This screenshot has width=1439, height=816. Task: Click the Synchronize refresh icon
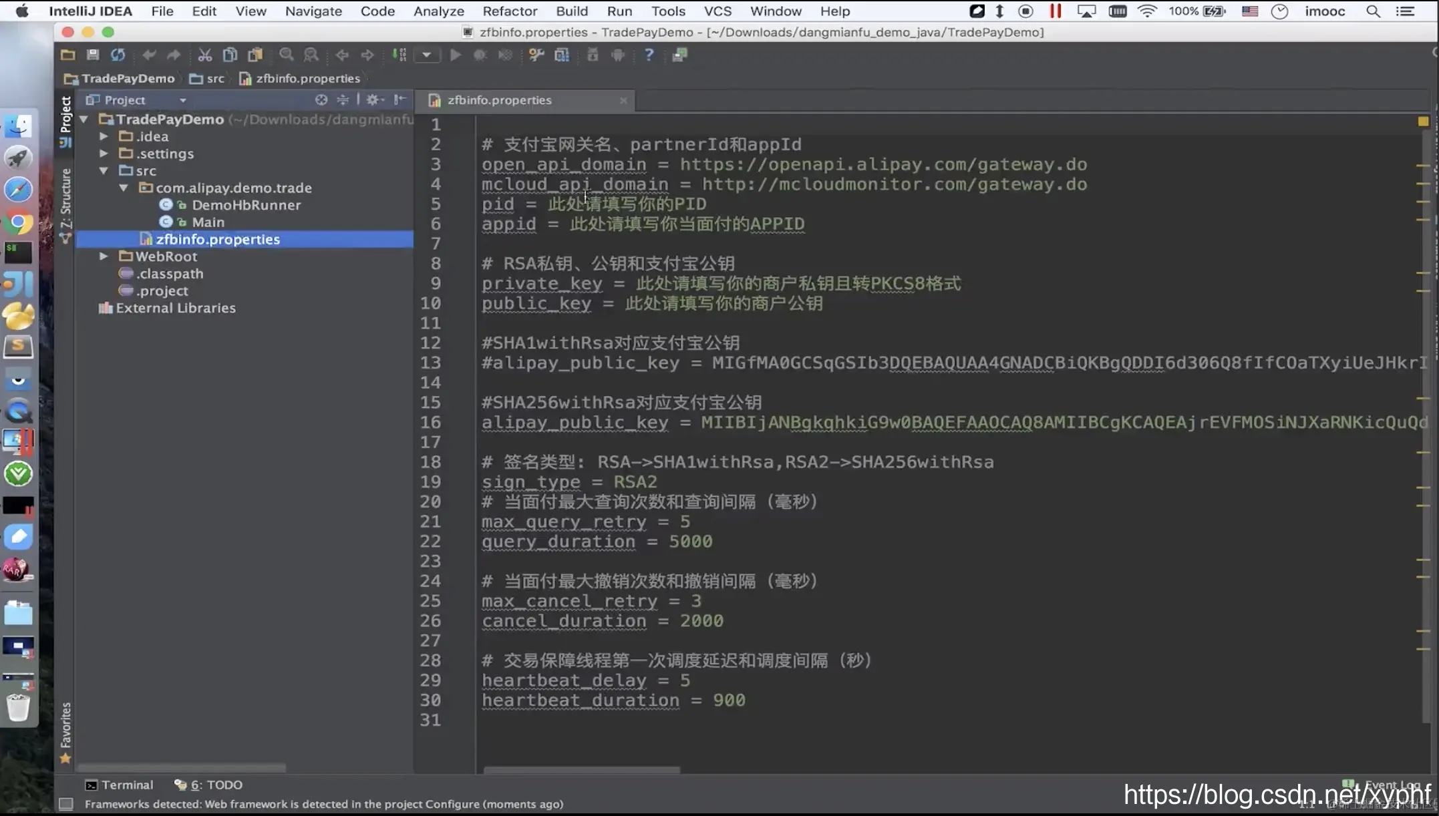[x=118, y=55]
